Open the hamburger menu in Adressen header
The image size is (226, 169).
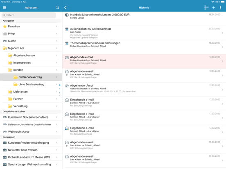click(5, 7)
